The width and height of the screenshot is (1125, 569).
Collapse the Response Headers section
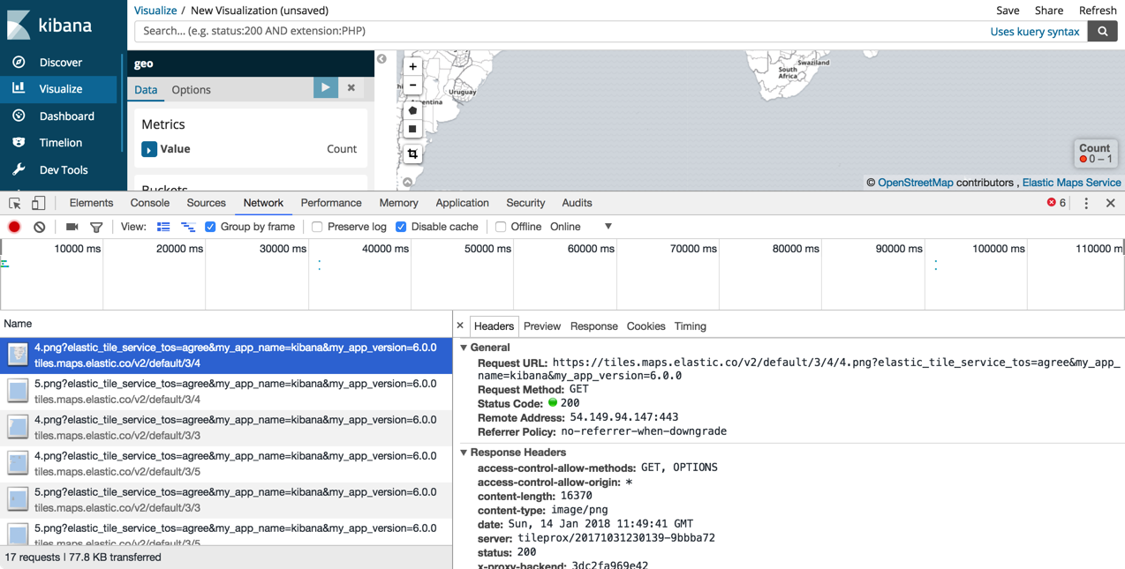point(464,453)
